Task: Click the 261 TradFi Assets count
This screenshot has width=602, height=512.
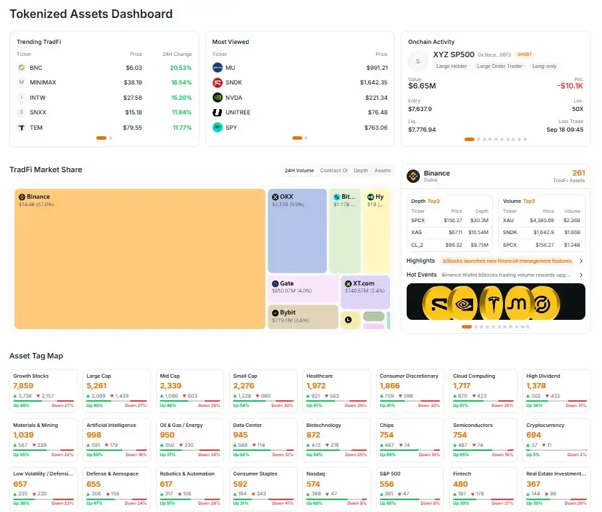Action: click(x=579, y=173)
